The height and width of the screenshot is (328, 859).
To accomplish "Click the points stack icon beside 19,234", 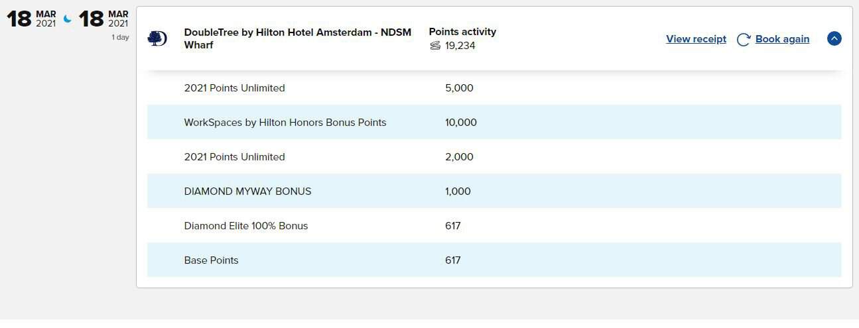I will tap(435, 46).
